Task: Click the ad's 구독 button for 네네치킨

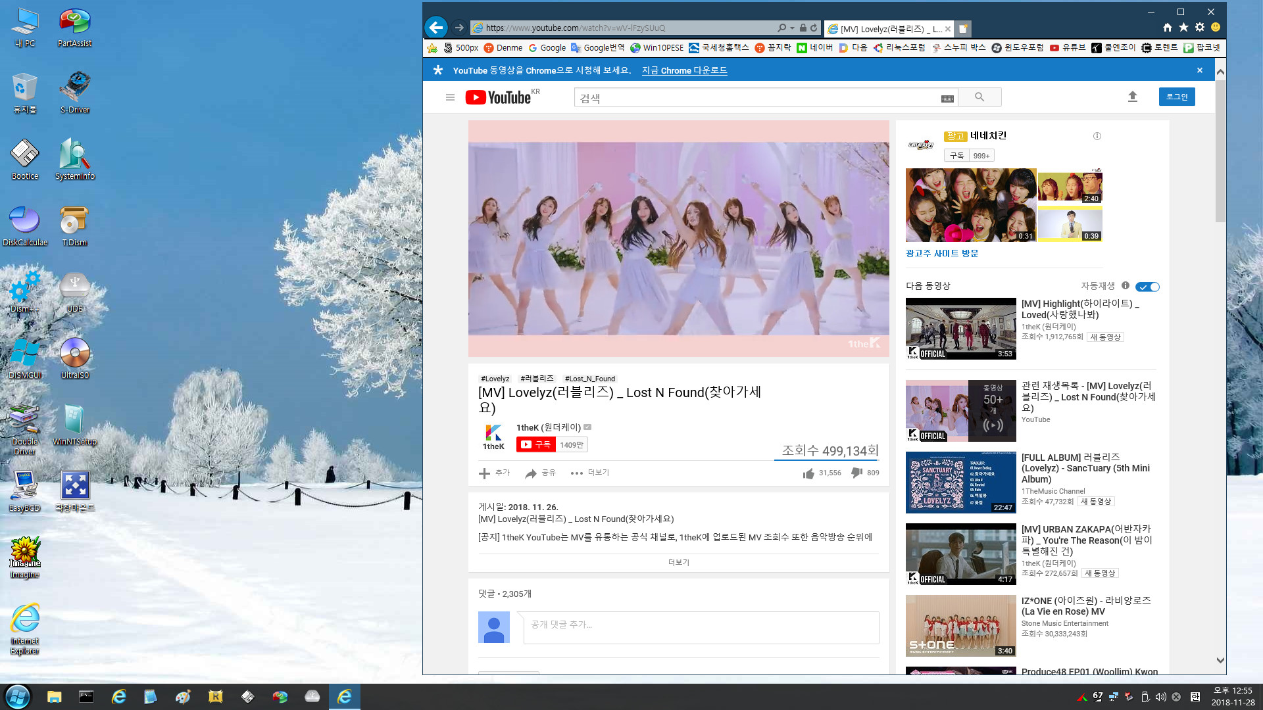Action: [957, 156]
